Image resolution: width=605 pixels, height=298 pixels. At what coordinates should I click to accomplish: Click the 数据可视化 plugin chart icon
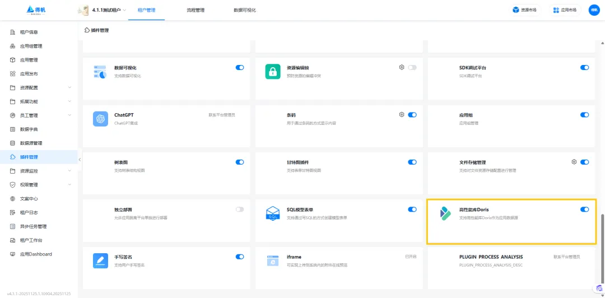(100, 72)
